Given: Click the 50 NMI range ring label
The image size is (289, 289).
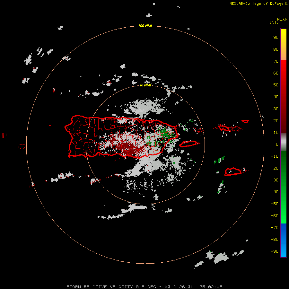Looking at the screenshot, I should [x=145, y=85].
